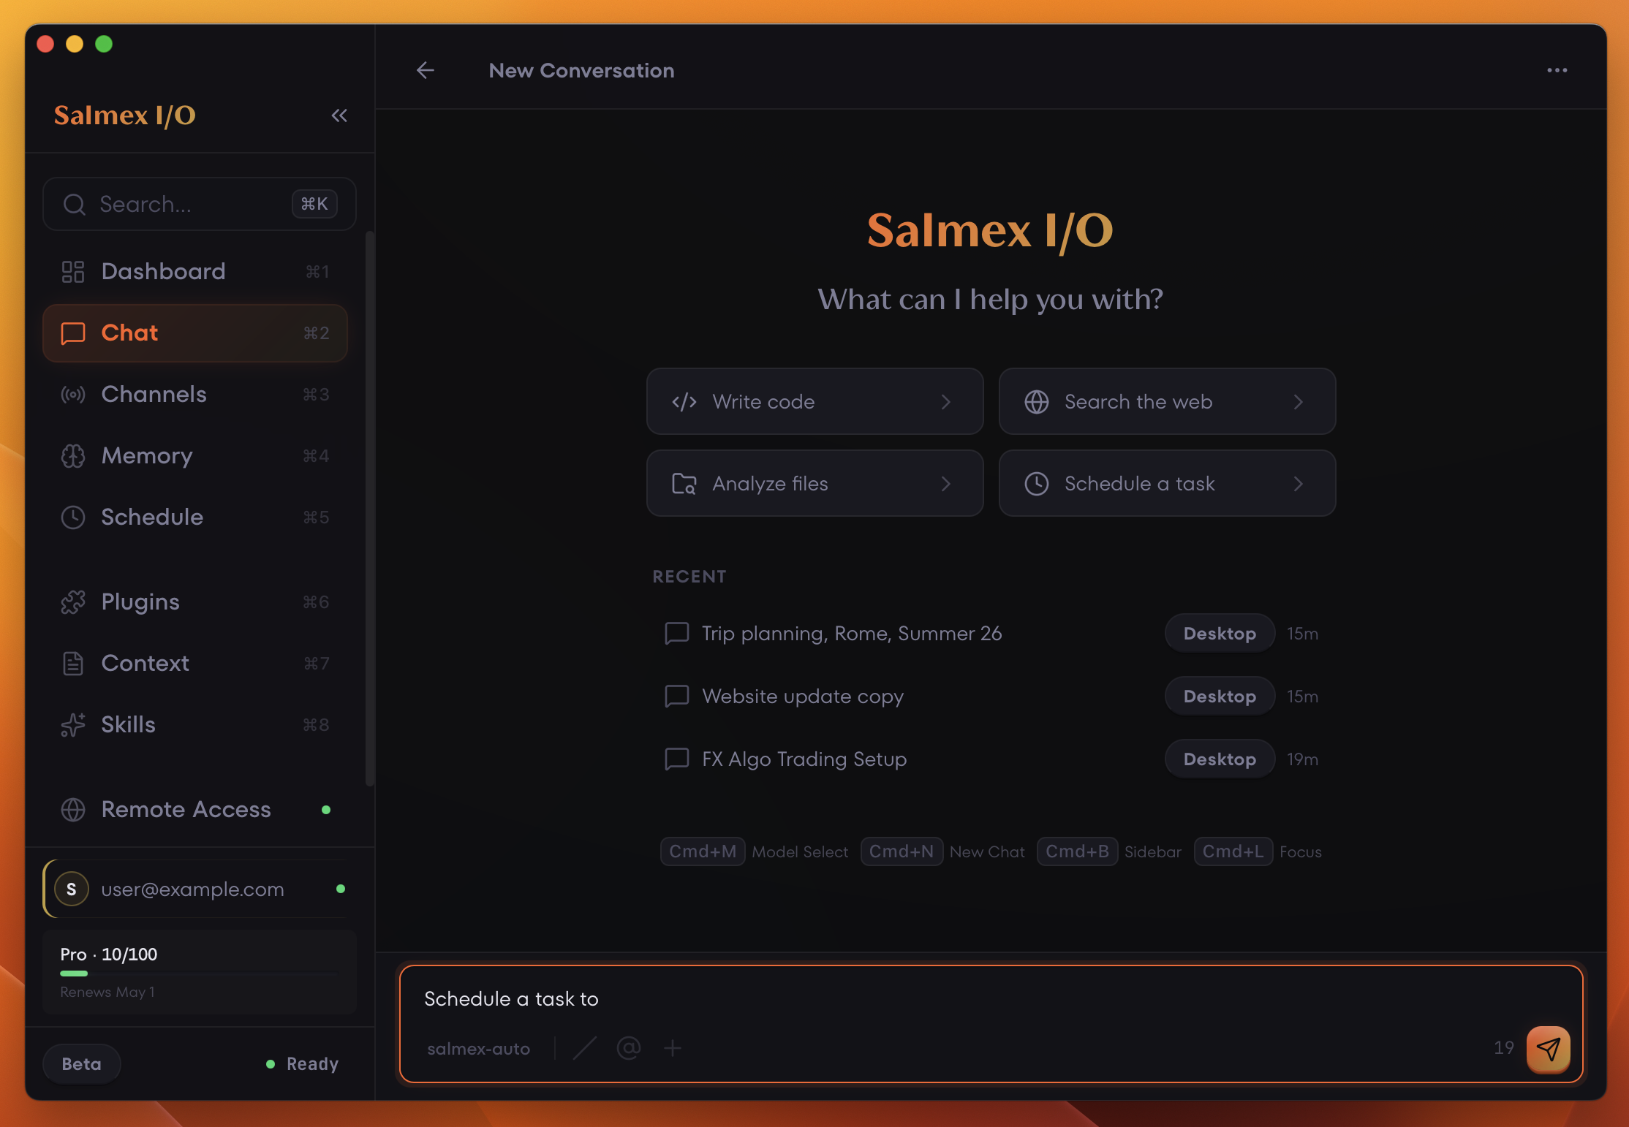
Task: Click the chat icon beside Trip planning
Action: [x=677, y=633]
